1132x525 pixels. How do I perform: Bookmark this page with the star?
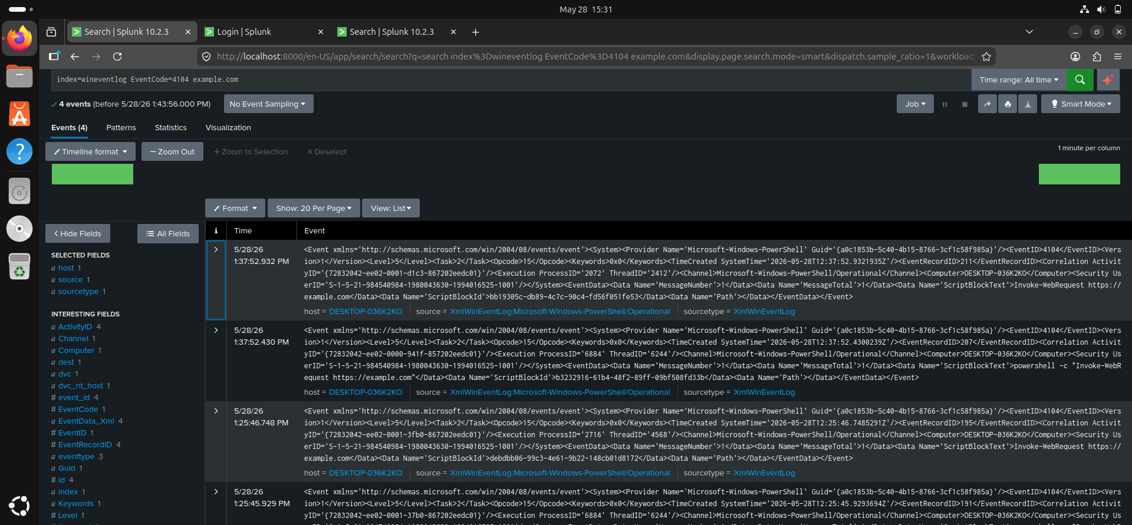(986, 57)
